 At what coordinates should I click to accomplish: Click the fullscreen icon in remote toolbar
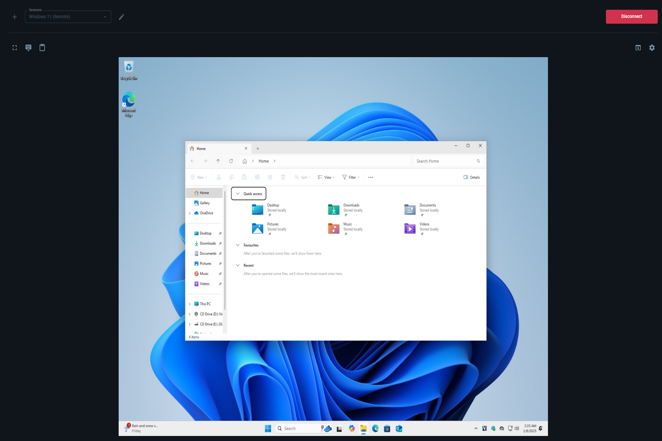click(x=15, y=48)
